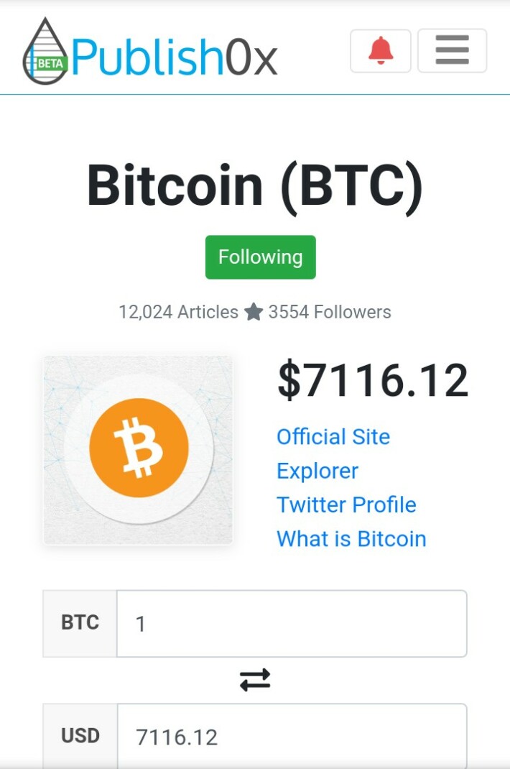
Task: Click the 12,024 Articles count text
Action: pos(178,312)
